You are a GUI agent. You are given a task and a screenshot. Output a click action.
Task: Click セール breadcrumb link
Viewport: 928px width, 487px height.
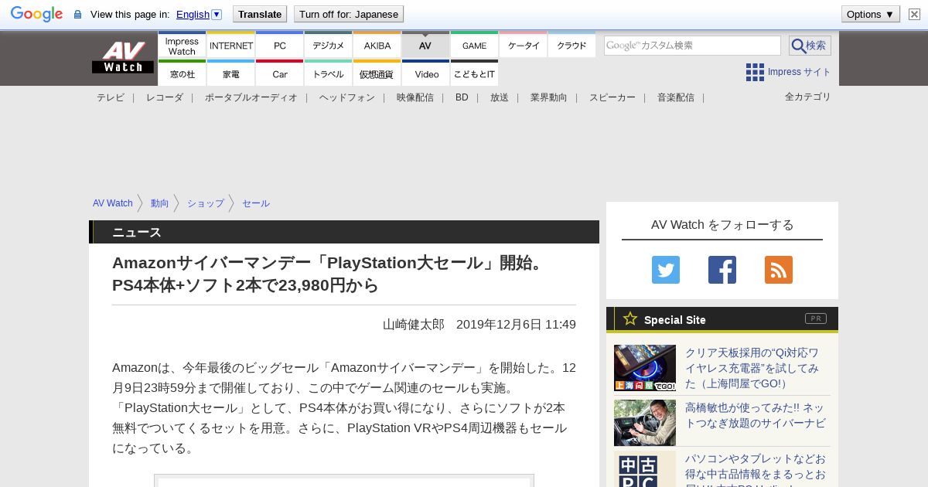(256, 203)
